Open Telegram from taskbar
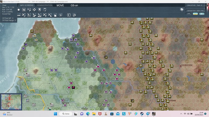This screenshot has width=209, height=117. tap(148, 114)
